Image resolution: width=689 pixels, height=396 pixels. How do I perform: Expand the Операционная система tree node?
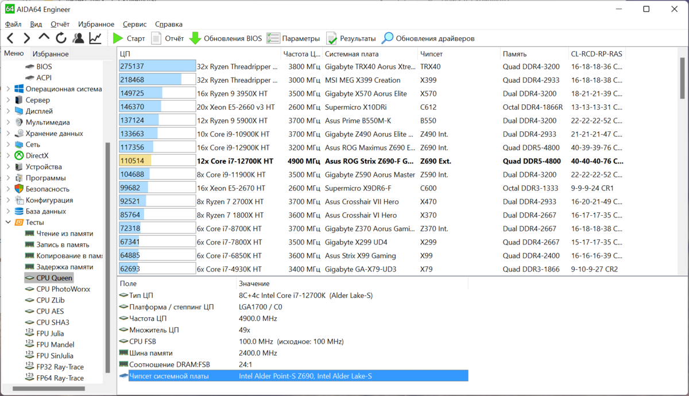[x=7, y=89]
